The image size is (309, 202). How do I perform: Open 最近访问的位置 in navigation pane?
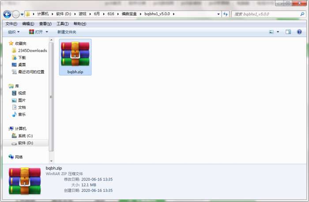pos(28,72)
